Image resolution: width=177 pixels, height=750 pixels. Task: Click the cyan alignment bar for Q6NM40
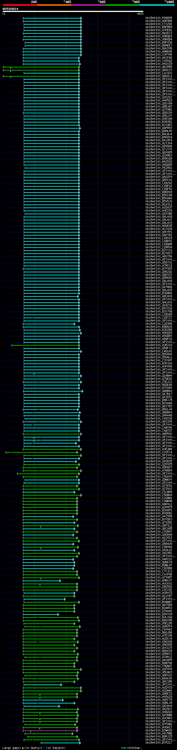point(53,391)
